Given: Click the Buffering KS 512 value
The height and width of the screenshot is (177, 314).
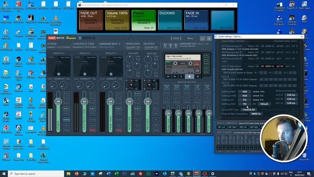Looking at the screenshot, I should click(244, 100).
